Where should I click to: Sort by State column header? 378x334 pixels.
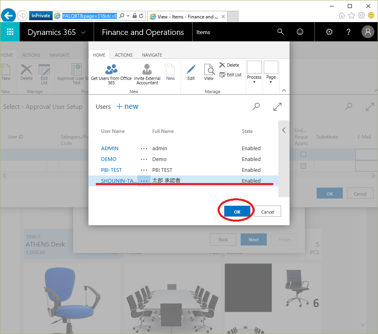(247, 131)
